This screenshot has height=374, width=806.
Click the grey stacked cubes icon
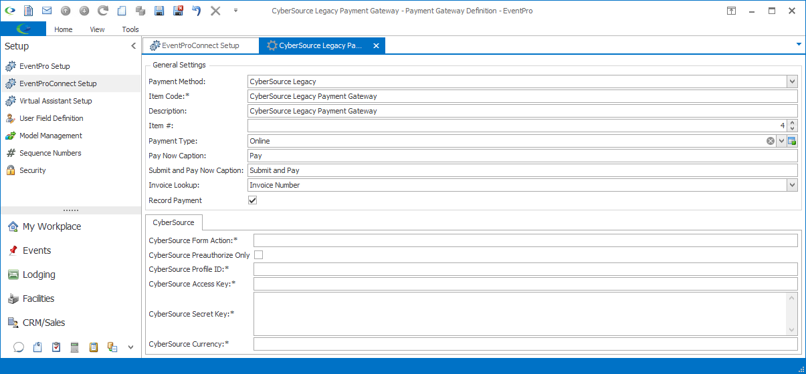pyautogui.click(x=140, y=11)
